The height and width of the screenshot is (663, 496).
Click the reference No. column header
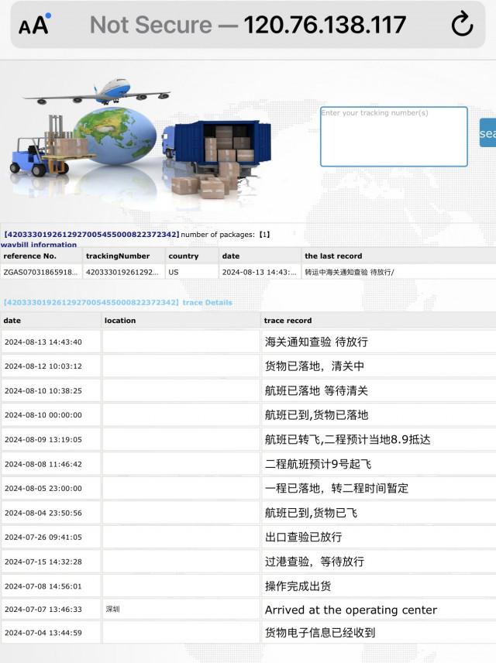pyautogui.click(x=30, y=256)
